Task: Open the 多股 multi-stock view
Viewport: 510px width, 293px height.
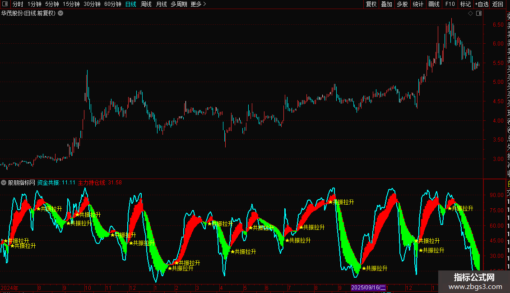Action: click(x=402, y=4)
